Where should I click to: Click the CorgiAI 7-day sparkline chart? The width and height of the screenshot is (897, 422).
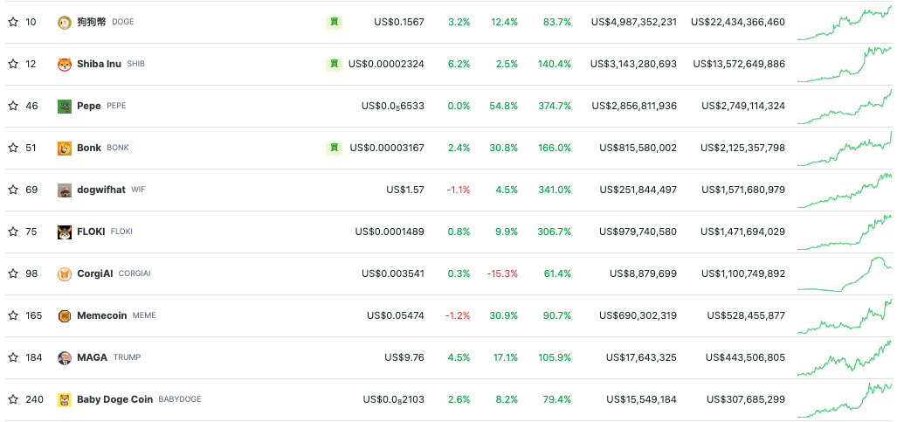(845, 273)
